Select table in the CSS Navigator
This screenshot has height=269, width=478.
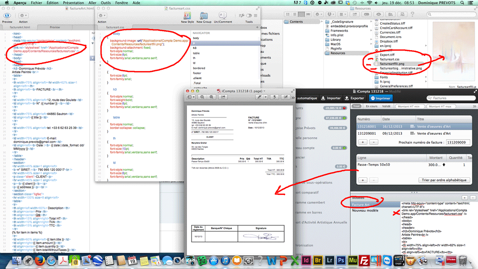[x=197, y=53]
